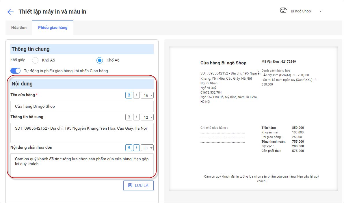Click the Khuyến mại value 100.000
Screen dimensions: 344x203
298,133
